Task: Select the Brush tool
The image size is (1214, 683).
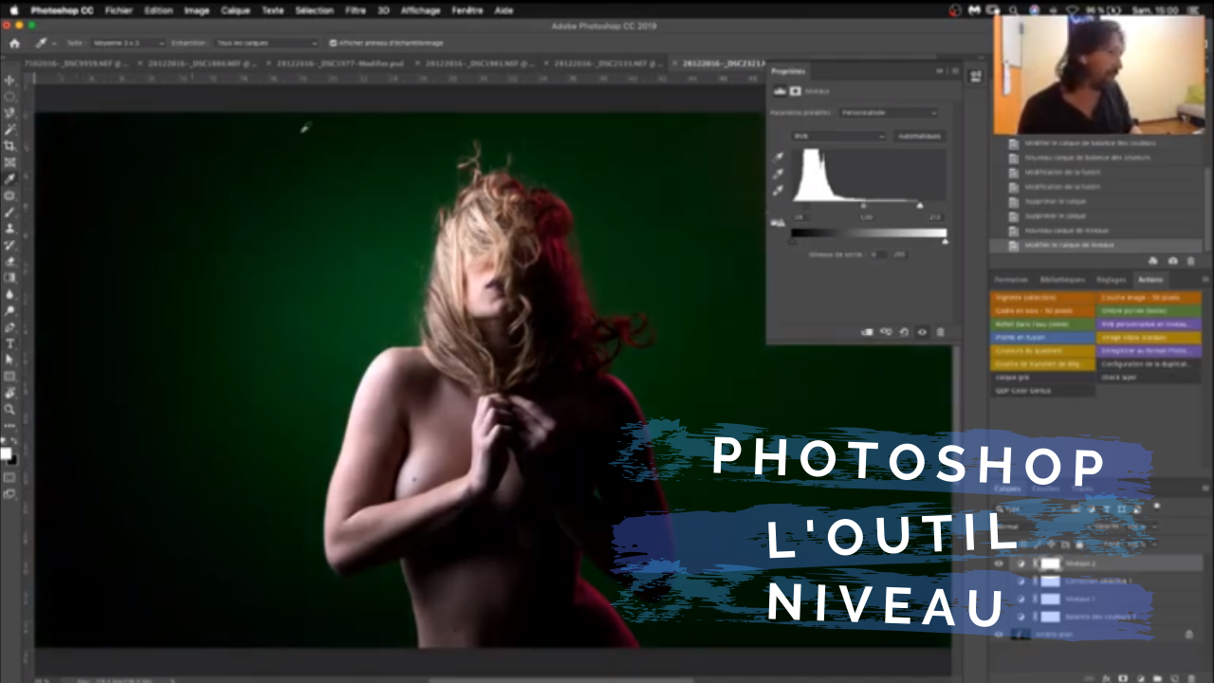Action: (x=10, y=212)
